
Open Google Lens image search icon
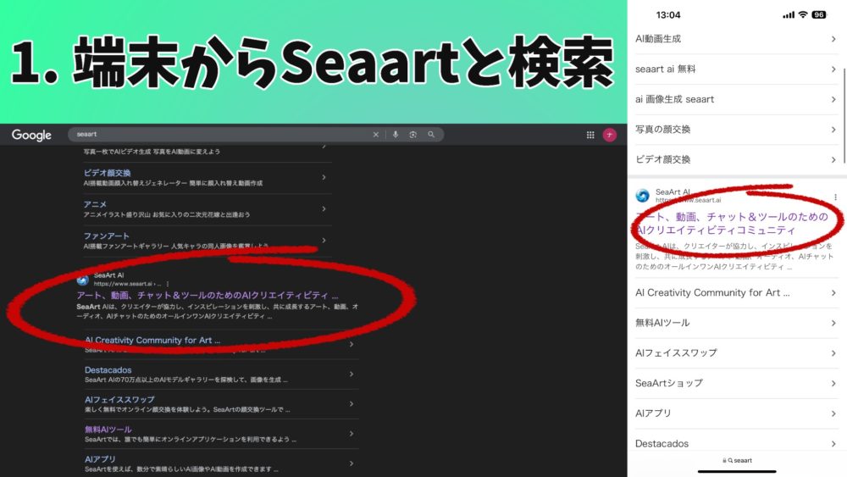coord(412,135)
